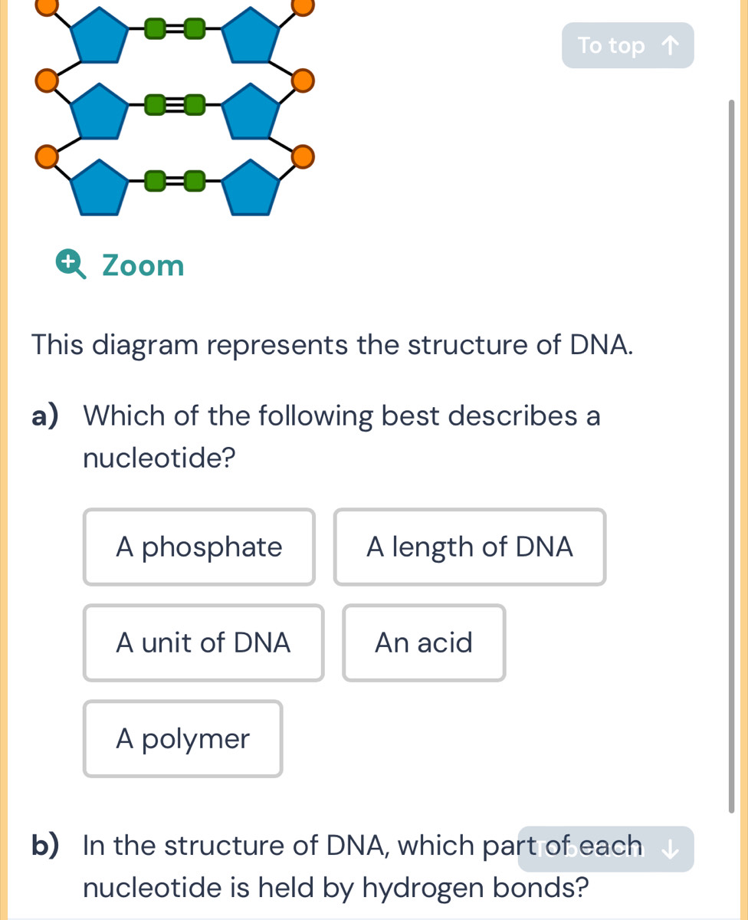This screenshot has width=748, height=920.
Task: Click the plus sign inside the Zoom icon
Action: [68, 261]
